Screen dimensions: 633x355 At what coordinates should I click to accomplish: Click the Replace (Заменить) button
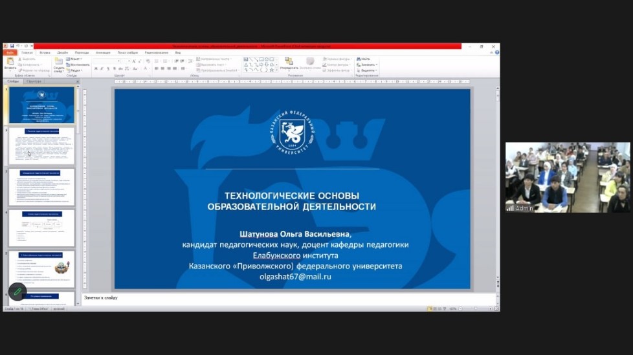pyautogui.click(x=368, y=65)
